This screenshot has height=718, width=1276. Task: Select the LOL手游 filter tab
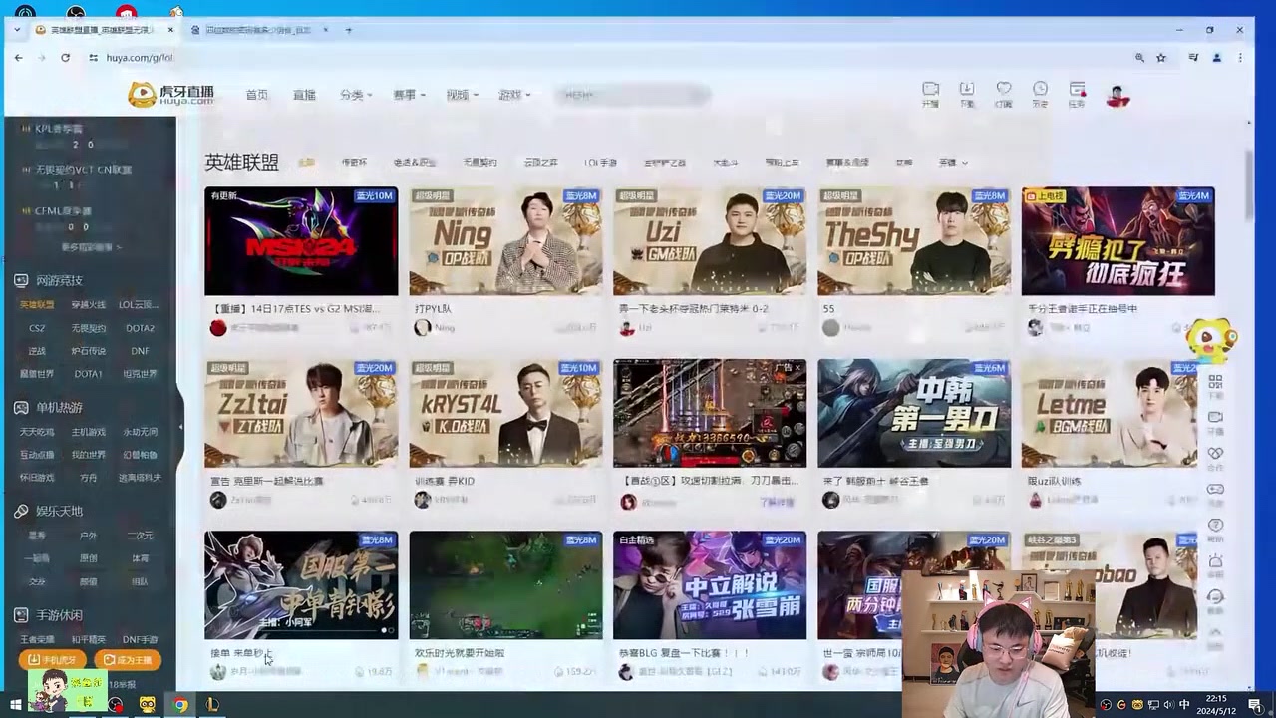click(601, 162)
